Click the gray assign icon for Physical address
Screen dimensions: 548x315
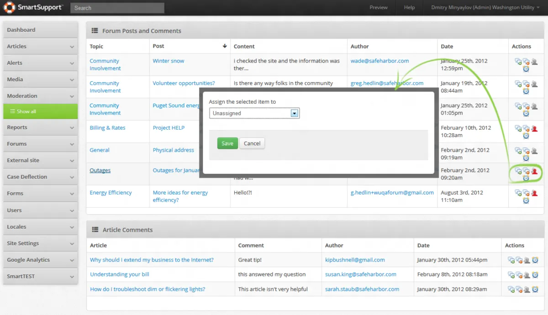pyautogui.click(x=534, y=151)
